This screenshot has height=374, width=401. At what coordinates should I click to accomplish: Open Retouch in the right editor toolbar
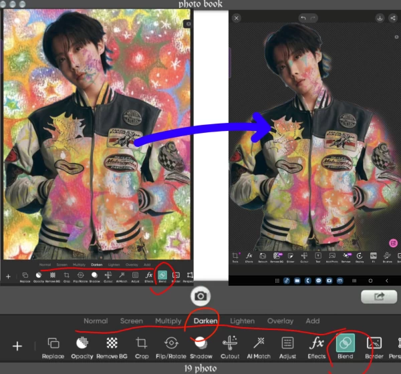click(x=263, y=257)
